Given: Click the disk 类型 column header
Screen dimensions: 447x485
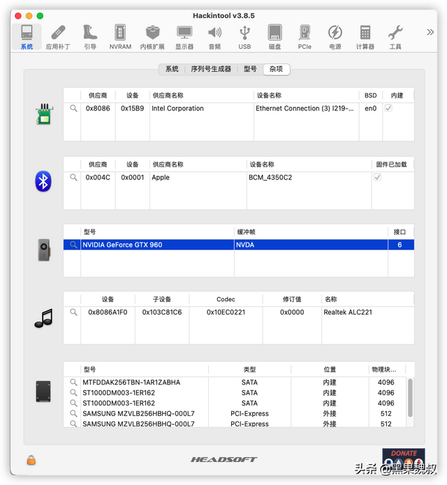Looking at the screenshot, I should pyautogui.click(x=249, y=369).
